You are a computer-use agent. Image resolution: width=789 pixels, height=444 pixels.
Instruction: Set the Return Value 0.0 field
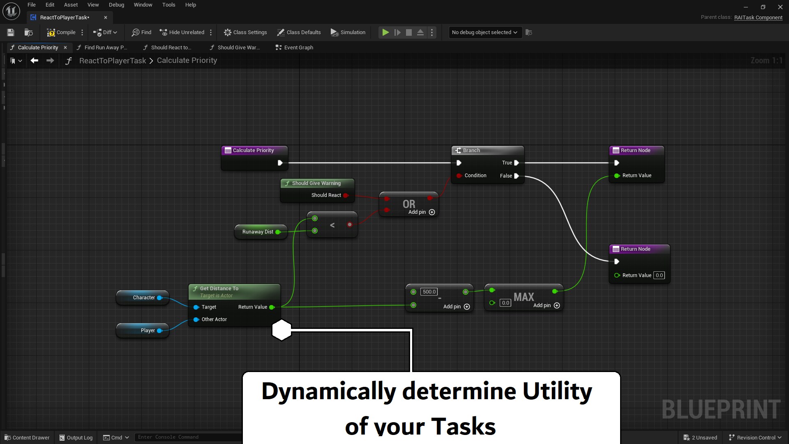pyautogui.click(x=659, y=275)
